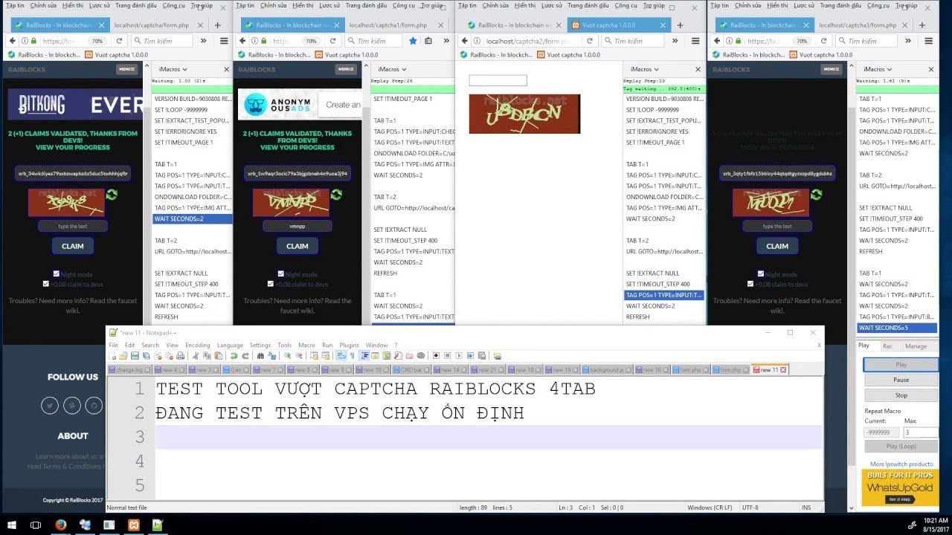Click CLAIM button in captcha1 window
This screenshot has width=952, height=535.
click(297, 246)
